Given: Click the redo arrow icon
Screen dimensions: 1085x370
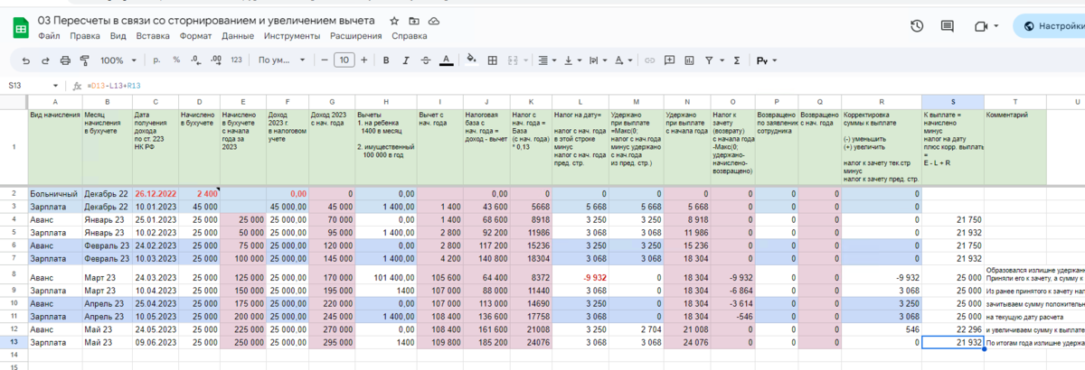Looking at the screenshot, I should click(x=45, y=60).
